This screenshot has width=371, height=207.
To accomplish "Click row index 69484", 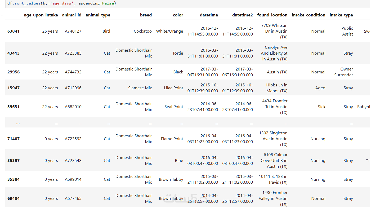I will 14,199.
